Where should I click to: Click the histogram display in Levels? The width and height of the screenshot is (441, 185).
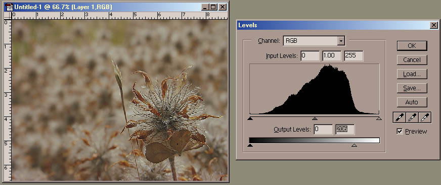315,89
